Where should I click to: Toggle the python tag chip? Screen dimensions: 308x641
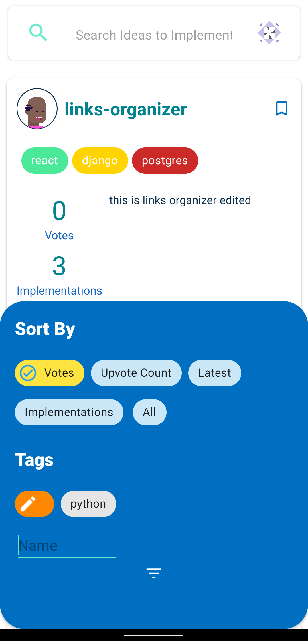[88, 504]
